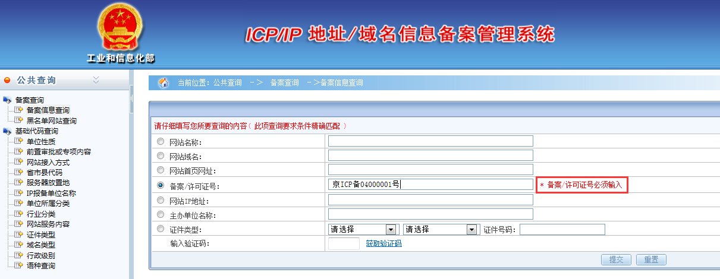Open 备案信息查询 in the sidebar
Image resolution: width=720 pixels, height=279 pixels.
tap(48, 110)
